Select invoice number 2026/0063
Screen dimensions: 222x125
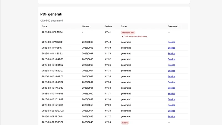(87, 76)
